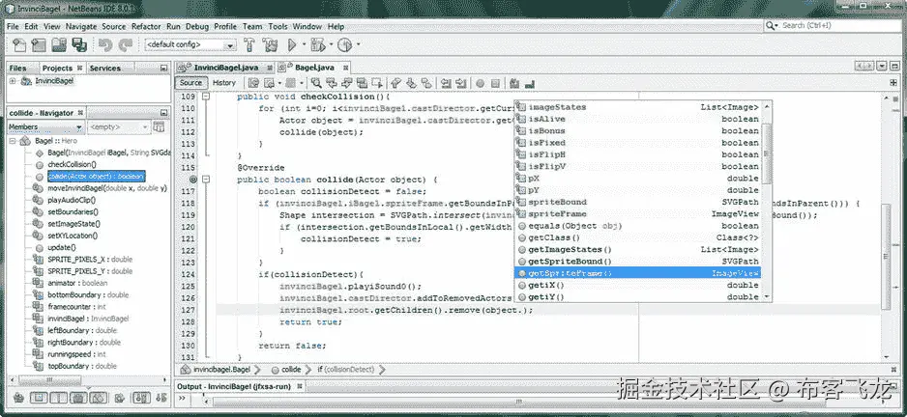Collapse the collide method fold marker
This screenshot has height=417, width=907.
pos(205,180)
